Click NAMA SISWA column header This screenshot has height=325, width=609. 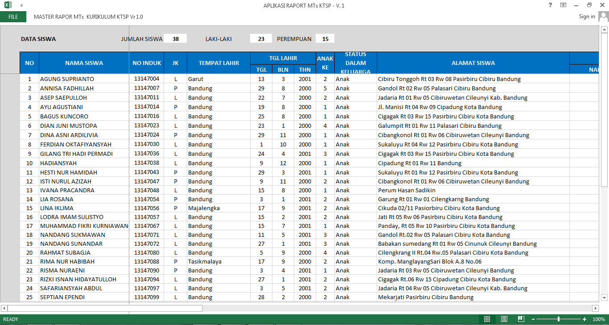[x=84, y=63]
